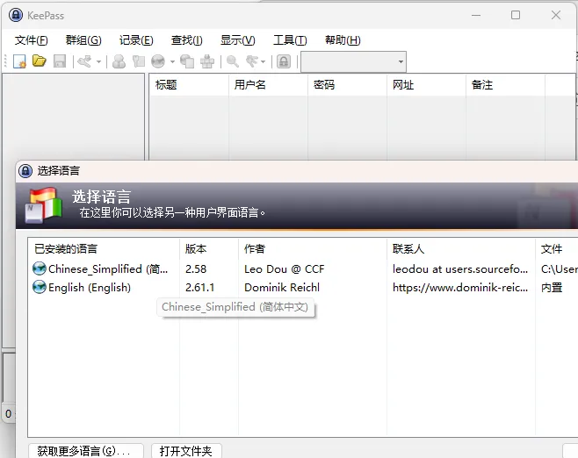Click the Copy URL to clipboard icon

point(187,61)
